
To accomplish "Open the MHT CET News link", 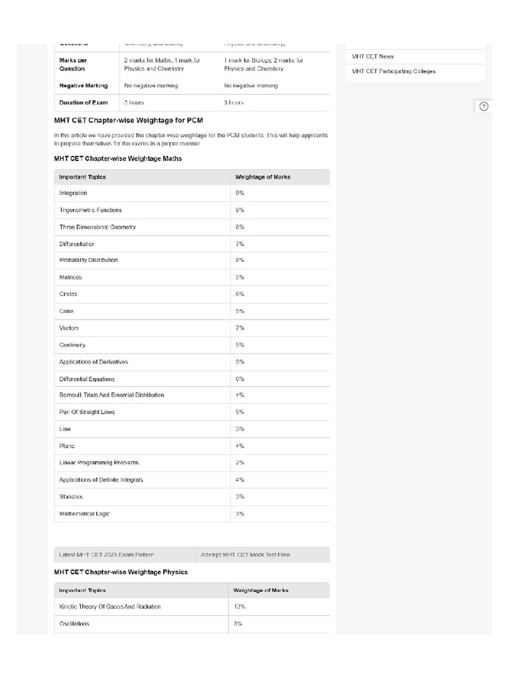I will [x=372, y=56].
